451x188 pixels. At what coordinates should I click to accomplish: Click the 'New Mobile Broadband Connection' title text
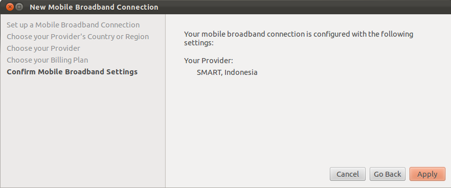(x=94, y=7)
